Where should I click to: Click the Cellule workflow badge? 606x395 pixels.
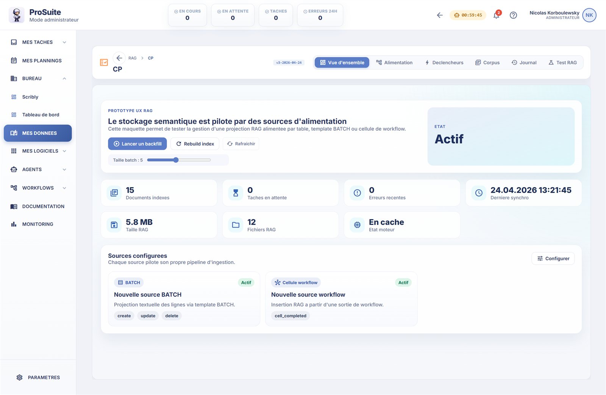pyautogui.click(x=296, y=283)
